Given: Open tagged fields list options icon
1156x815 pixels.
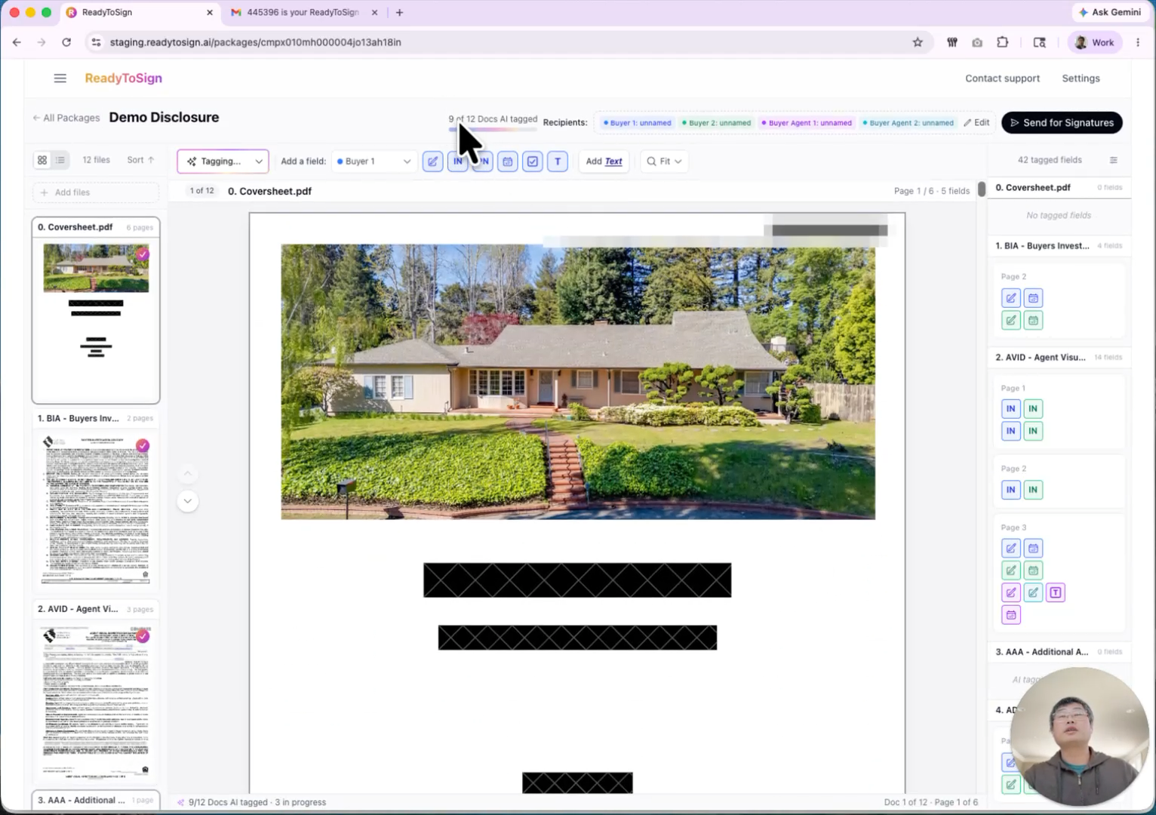Looking at the screenshot, I should click(1113, 160).
